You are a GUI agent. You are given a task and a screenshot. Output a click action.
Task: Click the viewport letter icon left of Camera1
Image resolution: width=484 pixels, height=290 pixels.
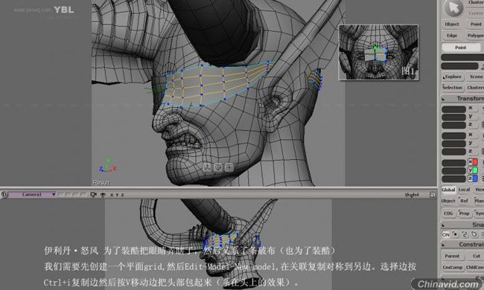(4, 195)
